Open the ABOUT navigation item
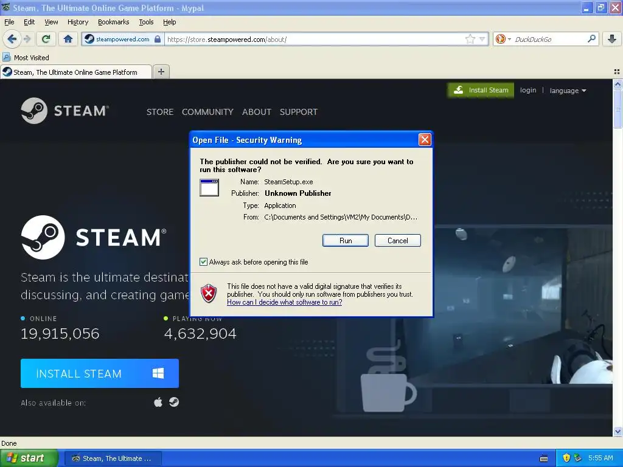 257,112
